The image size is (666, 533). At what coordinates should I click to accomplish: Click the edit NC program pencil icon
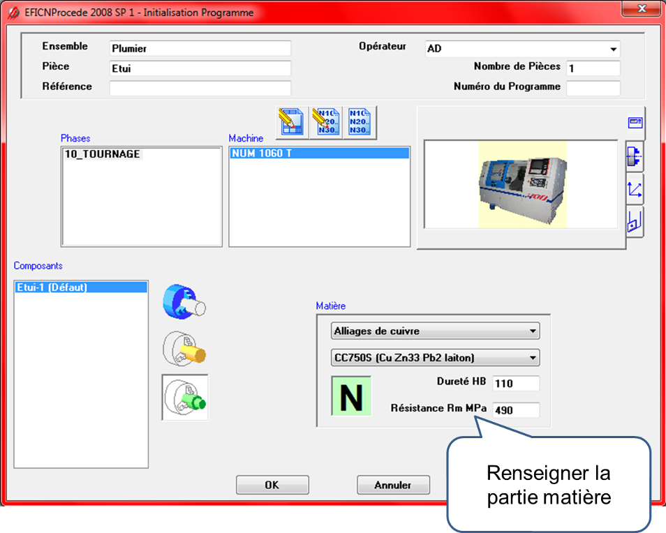pyautogui.click(x=325, y=122)
